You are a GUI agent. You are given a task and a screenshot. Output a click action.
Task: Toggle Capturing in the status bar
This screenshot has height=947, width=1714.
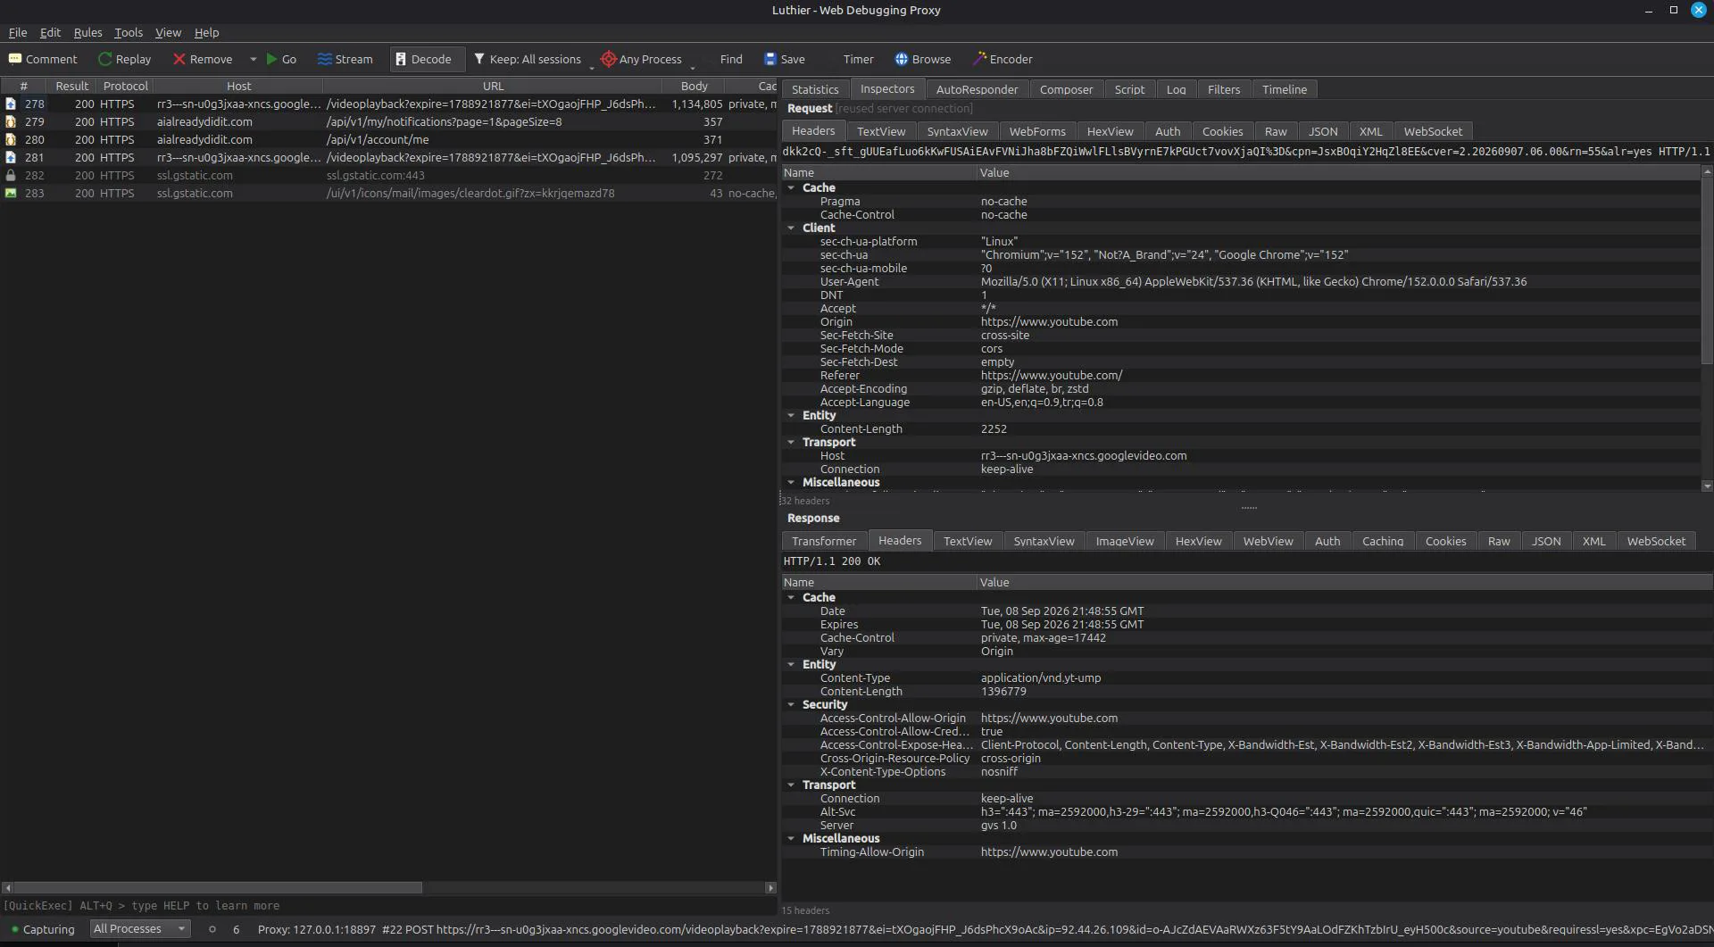(42, 929)
